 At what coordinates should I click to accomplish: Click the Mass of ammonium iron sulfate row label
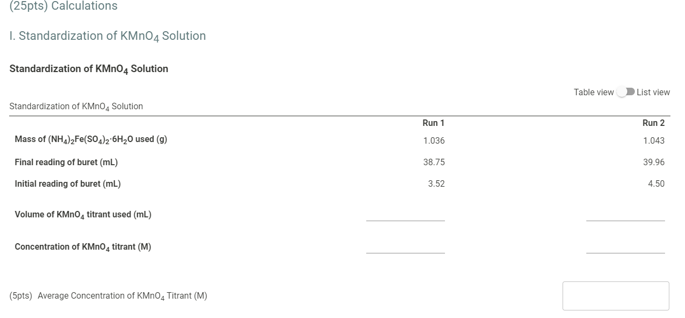(x=90, y=139)
